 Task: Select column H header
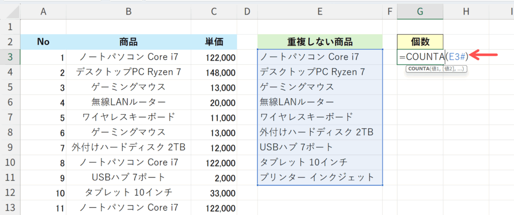click(x=466, y=10)
